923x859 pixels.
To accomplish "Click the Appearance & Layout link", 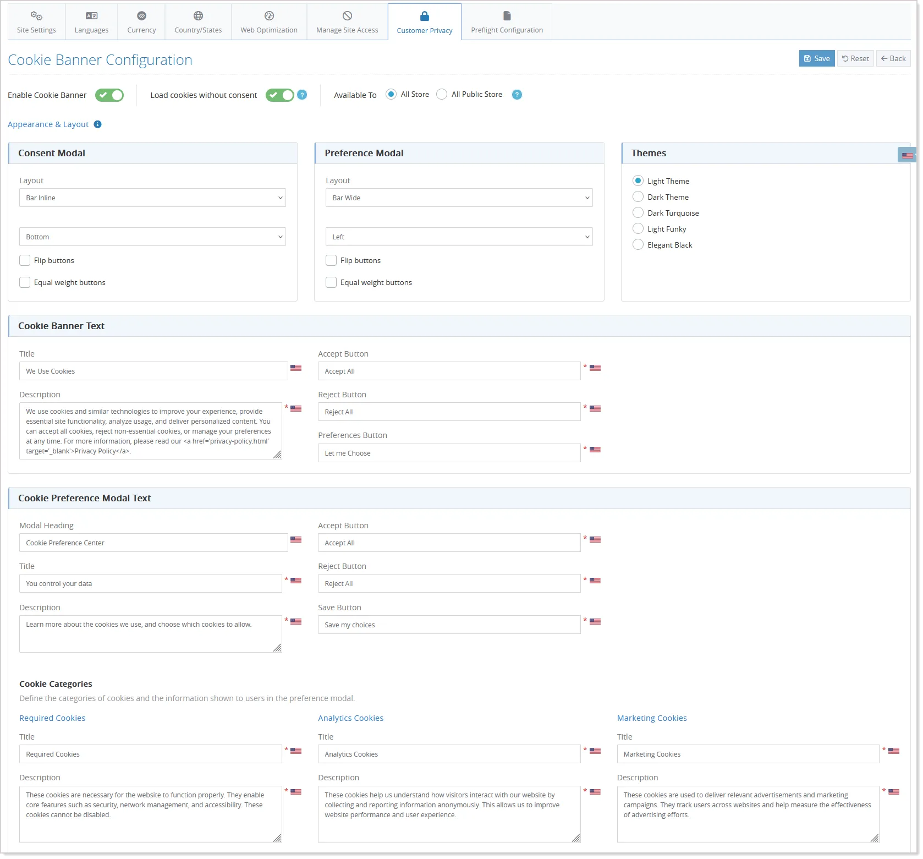I will pyautogui.click(x=48, y=124).
